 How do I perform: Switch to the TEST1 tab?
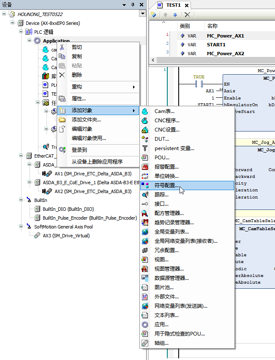173,5
